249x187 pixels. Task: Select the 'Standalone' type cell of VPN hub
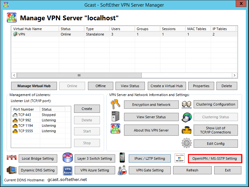point(95,34)
